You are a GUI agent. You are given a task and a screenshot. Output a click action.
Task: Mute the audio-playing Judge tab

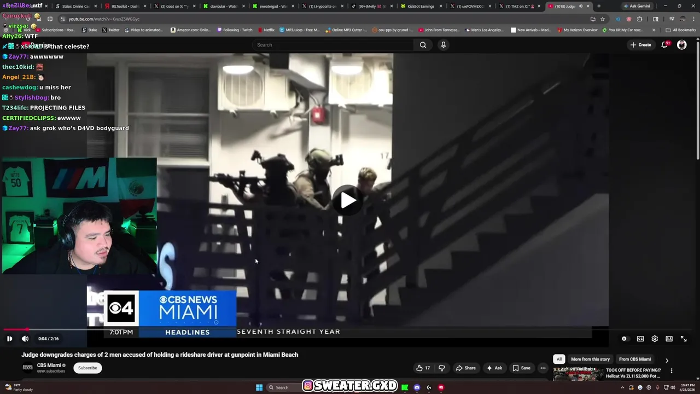point(581,6)
